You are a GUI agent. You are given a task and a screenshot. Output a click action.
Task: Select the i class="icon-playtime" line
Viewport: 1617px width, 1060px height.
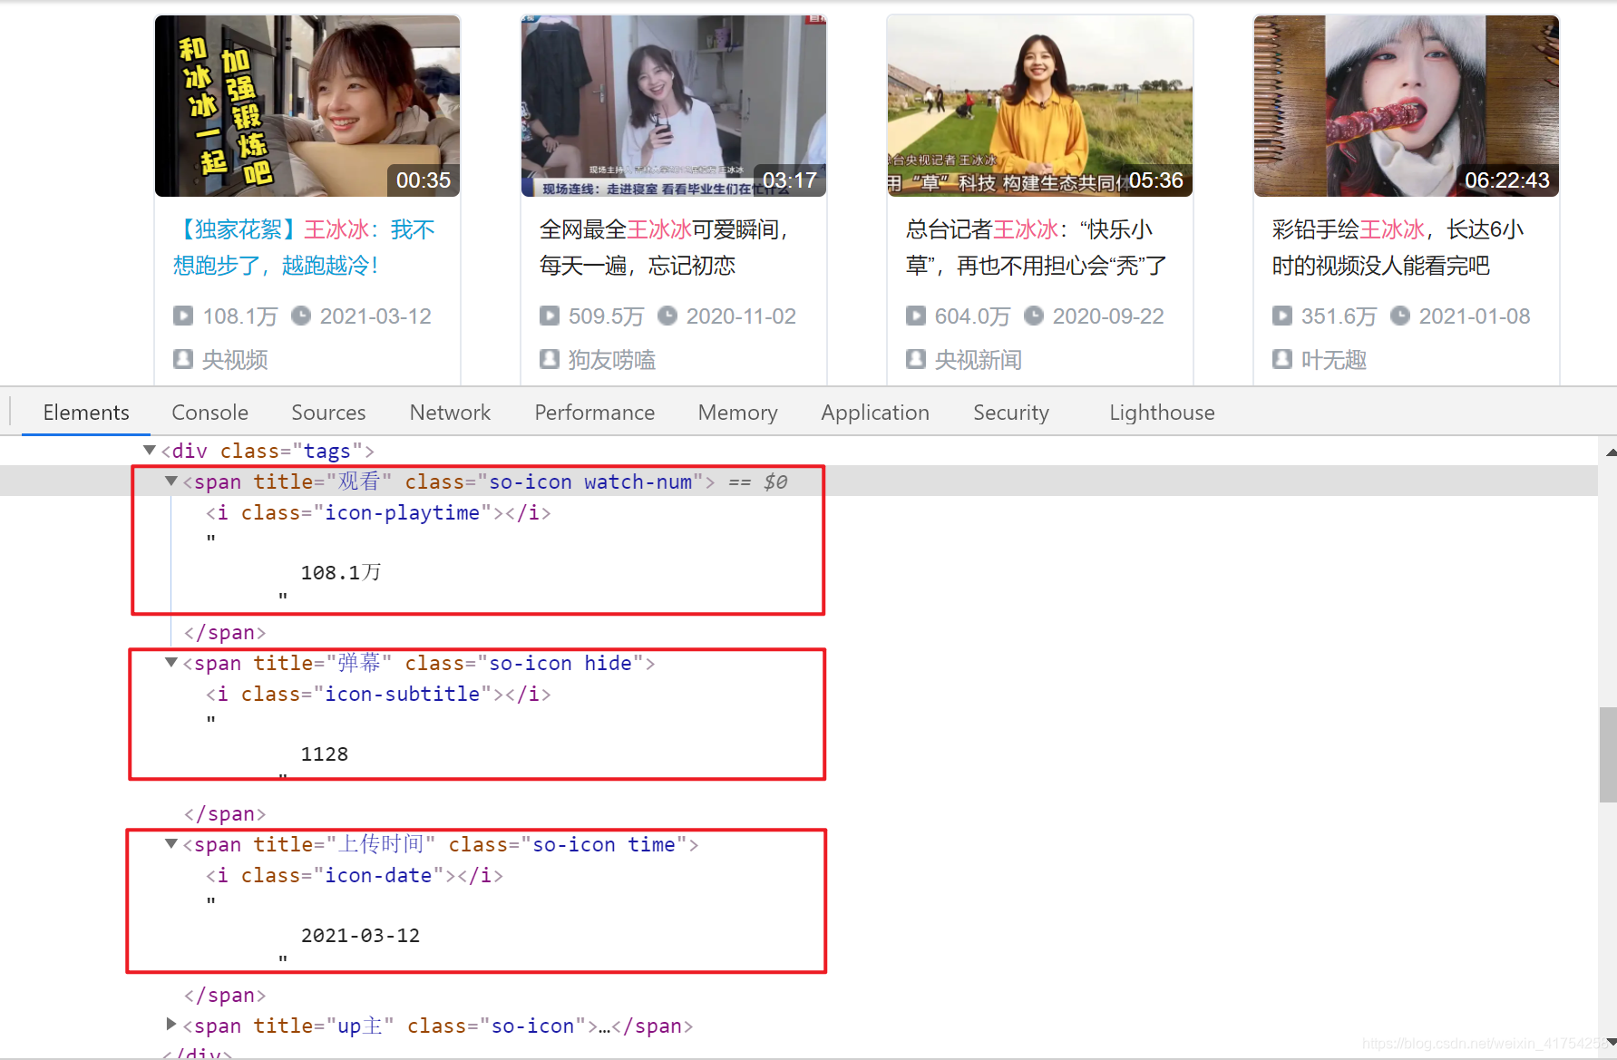pos(378,512)
